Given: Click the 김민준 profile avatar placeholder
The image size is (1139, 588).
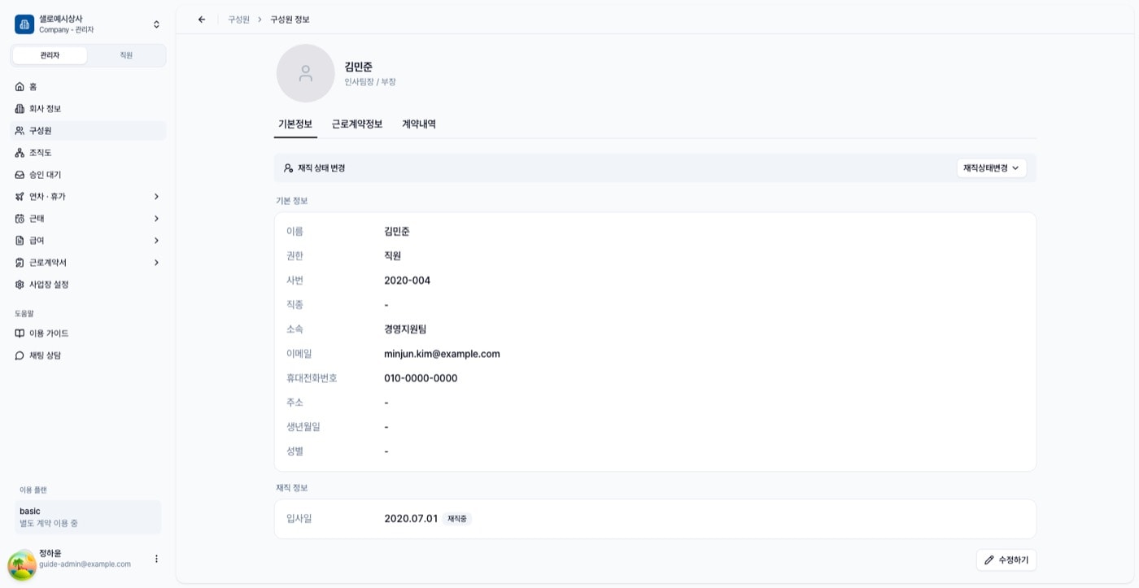Looking at the screenshot, I should (x=306, y=73).
